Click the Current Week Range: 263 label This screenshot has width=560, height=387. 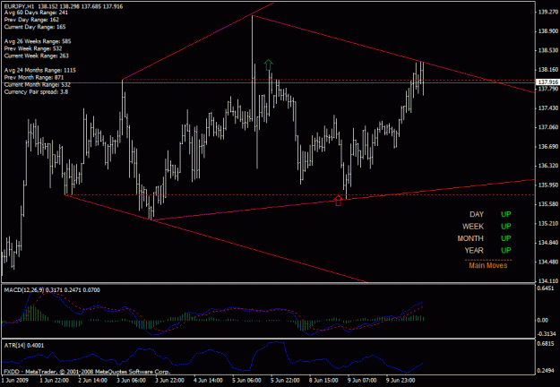click(x=37, y=56)
